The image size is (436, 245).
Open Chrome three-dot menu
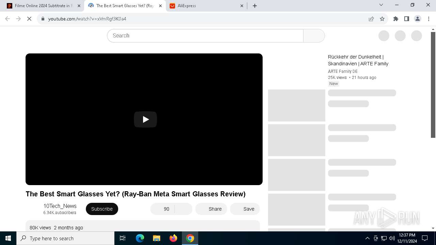(x=429, y=19)
